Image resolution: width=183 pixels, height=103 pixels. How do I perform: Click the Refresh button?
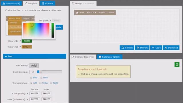point(127,48)
